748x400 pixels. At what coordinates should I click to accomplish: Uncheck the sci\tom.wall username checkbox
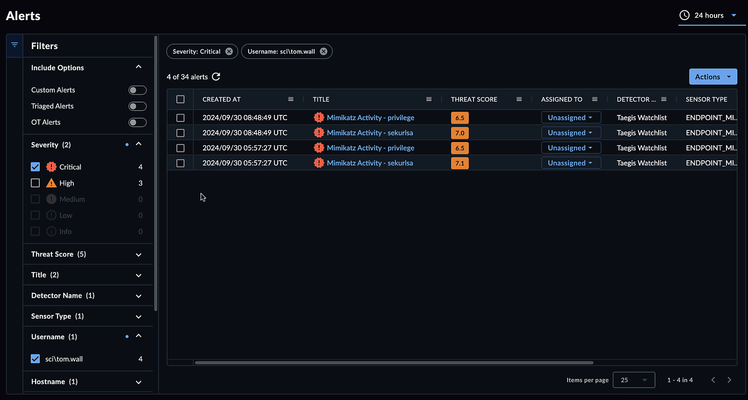click(36, 359)
